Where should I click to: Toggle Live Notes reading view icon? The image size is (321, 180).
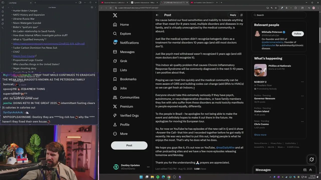(x=92, y=7)
